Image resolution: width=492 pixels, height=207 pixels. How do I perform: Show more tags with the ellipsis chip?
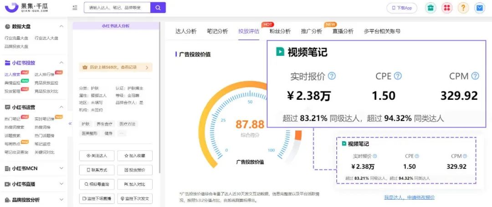click(x=122, y=133)
